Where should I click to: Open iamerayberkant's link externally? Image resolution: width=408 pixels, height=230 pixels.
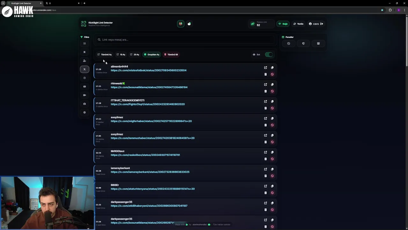[x=266, y=169]
